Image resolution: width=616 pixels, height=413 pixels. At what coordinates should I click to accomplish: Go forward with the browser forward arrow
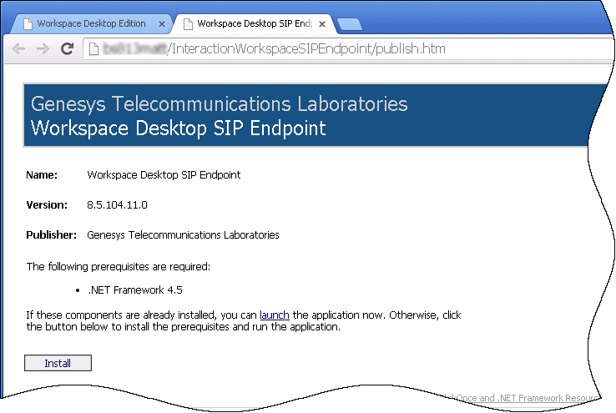(x=43, y=48)
